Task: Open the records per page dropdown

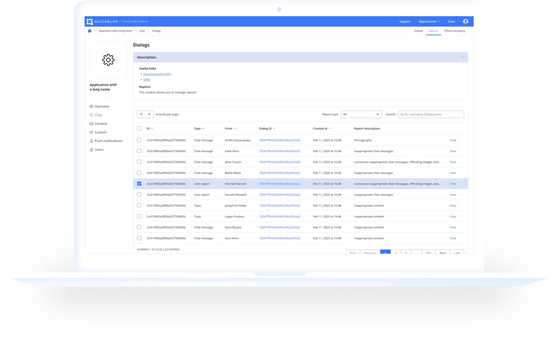Action: pyautogui.click(x=145, y=114)
